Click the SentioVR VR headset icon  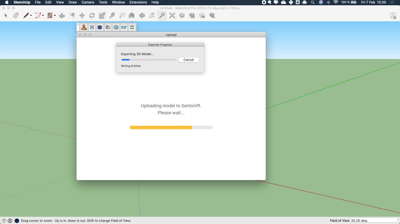pos(108,27)
